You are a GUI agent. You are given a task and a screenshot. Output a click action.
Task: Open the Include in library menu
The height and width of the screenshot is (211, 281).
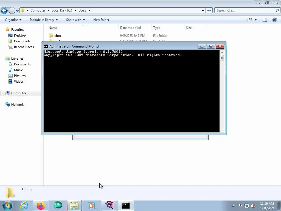(x=44, y=20)
